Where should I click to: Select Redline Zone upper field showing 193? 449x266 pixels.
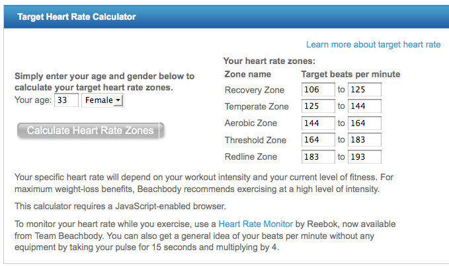tap(364, 157)
